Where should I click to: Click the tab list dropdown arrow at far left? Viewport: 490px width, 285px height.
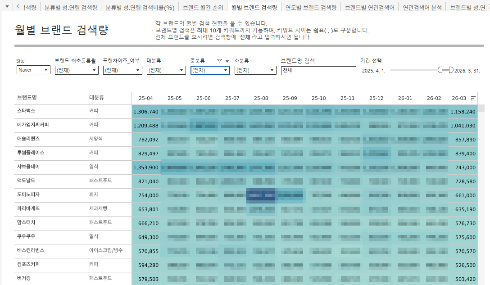[x=6, y=7]
